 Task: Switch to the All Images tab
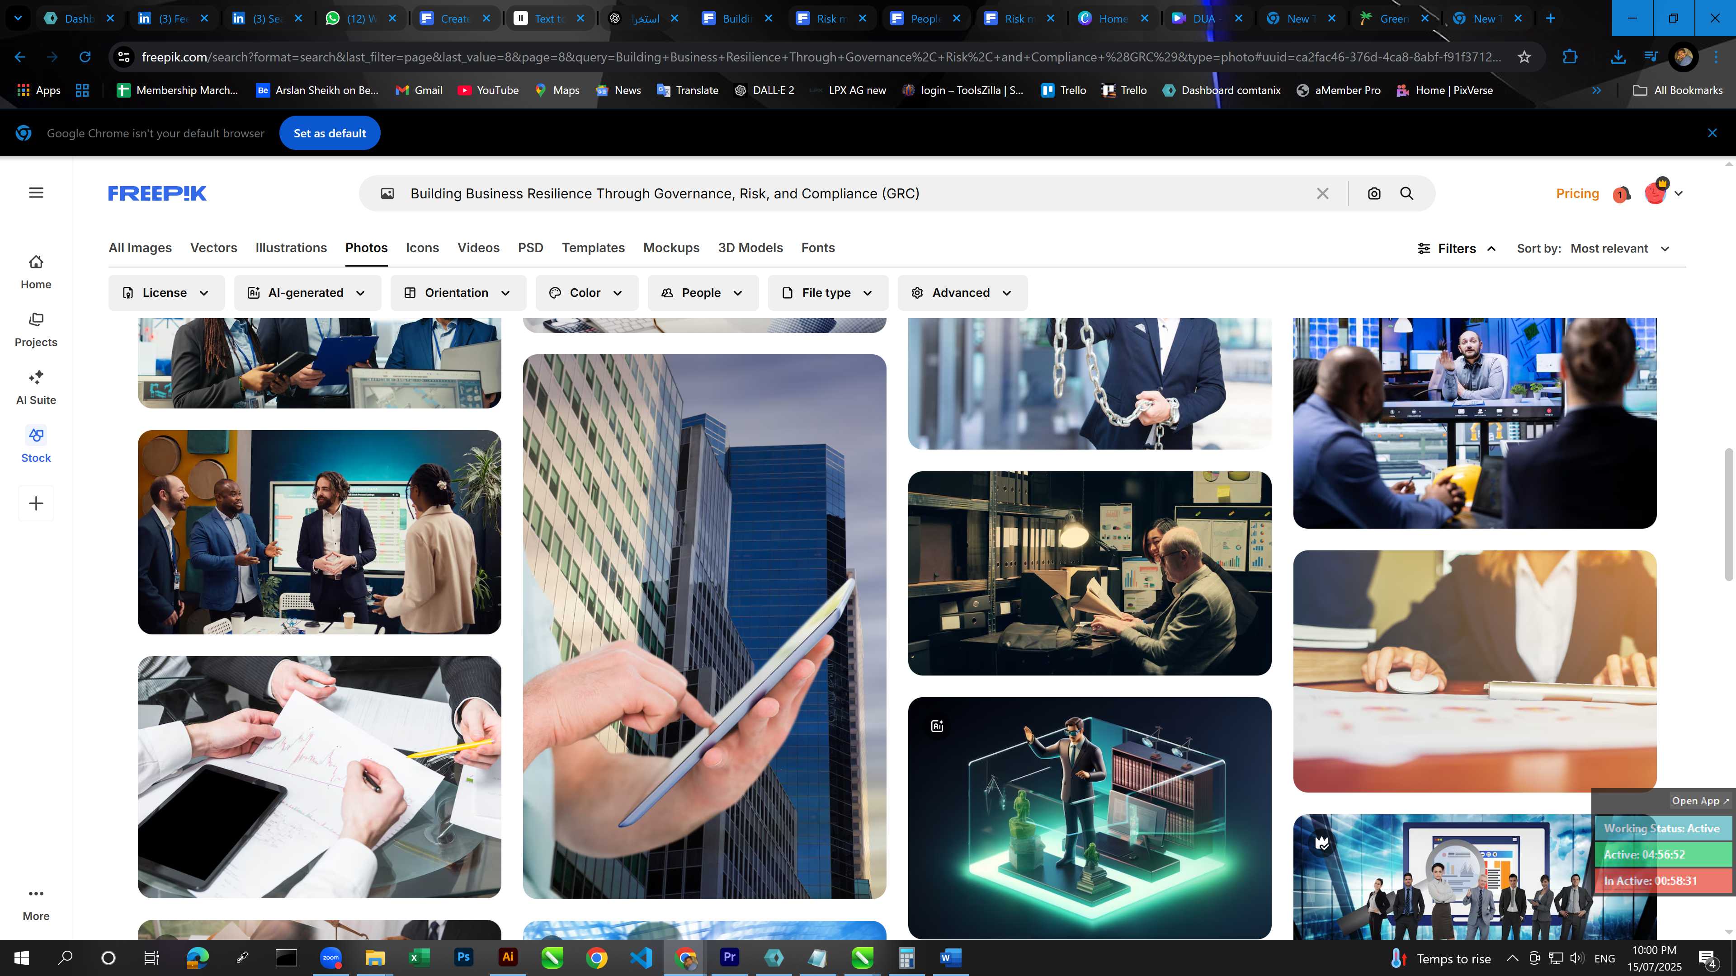coord(140,248)
